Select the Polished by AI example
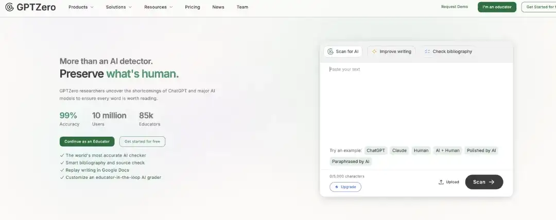The height and width of the screenshot is (220, 556). pos(481,151)
